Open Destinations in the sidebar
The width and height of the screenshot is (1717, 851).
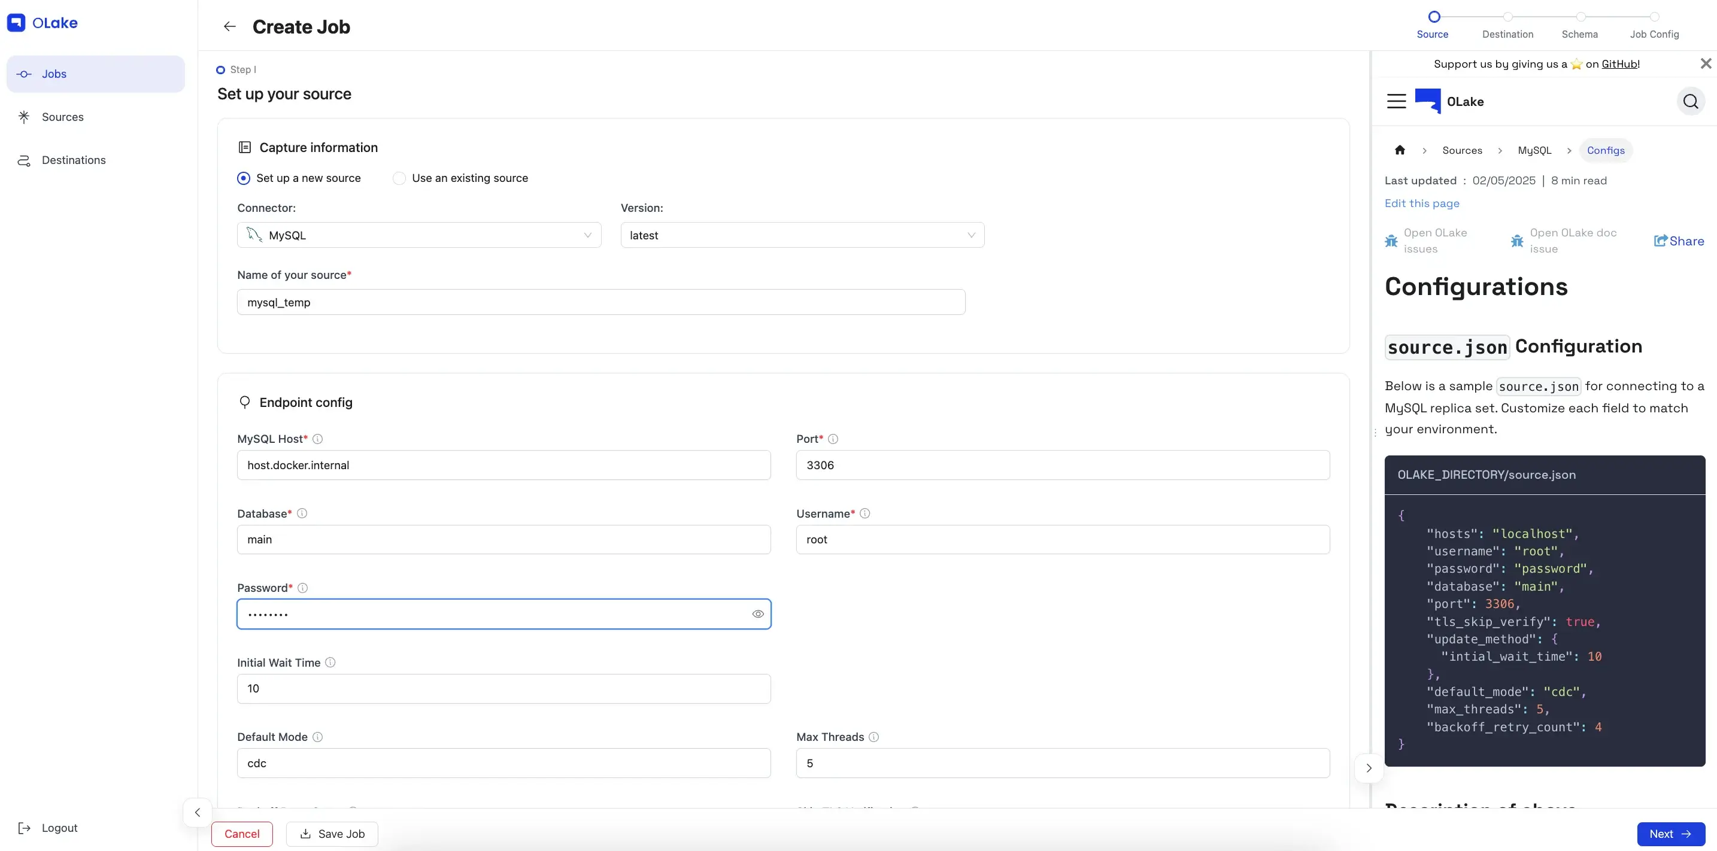pos(73,160)
